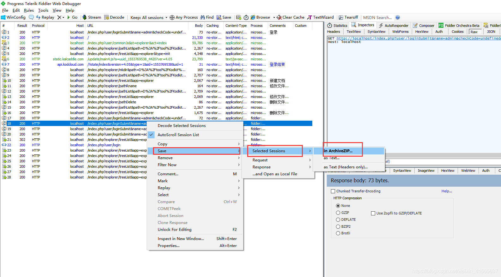Click the comment speech bubble icon
Image resolution: width=501 pixels, height=277 pixels.
click(31, 17)
